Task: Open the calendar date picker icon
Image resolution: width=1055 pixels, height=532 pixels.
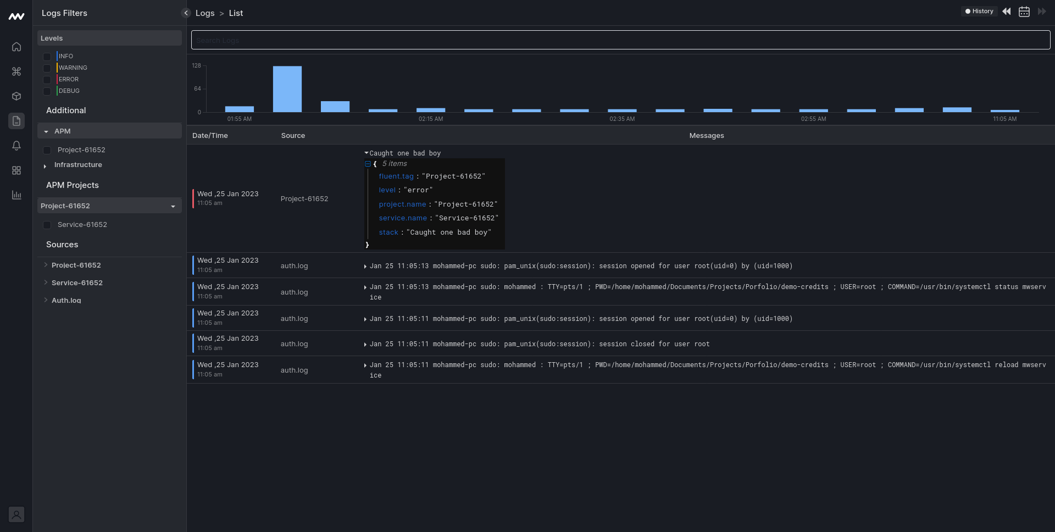Action: 1024,12
